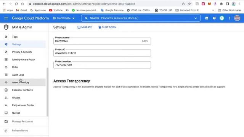
Task: Click the Google Cloud Platform logo text
Action: click(x=30, y=18)
